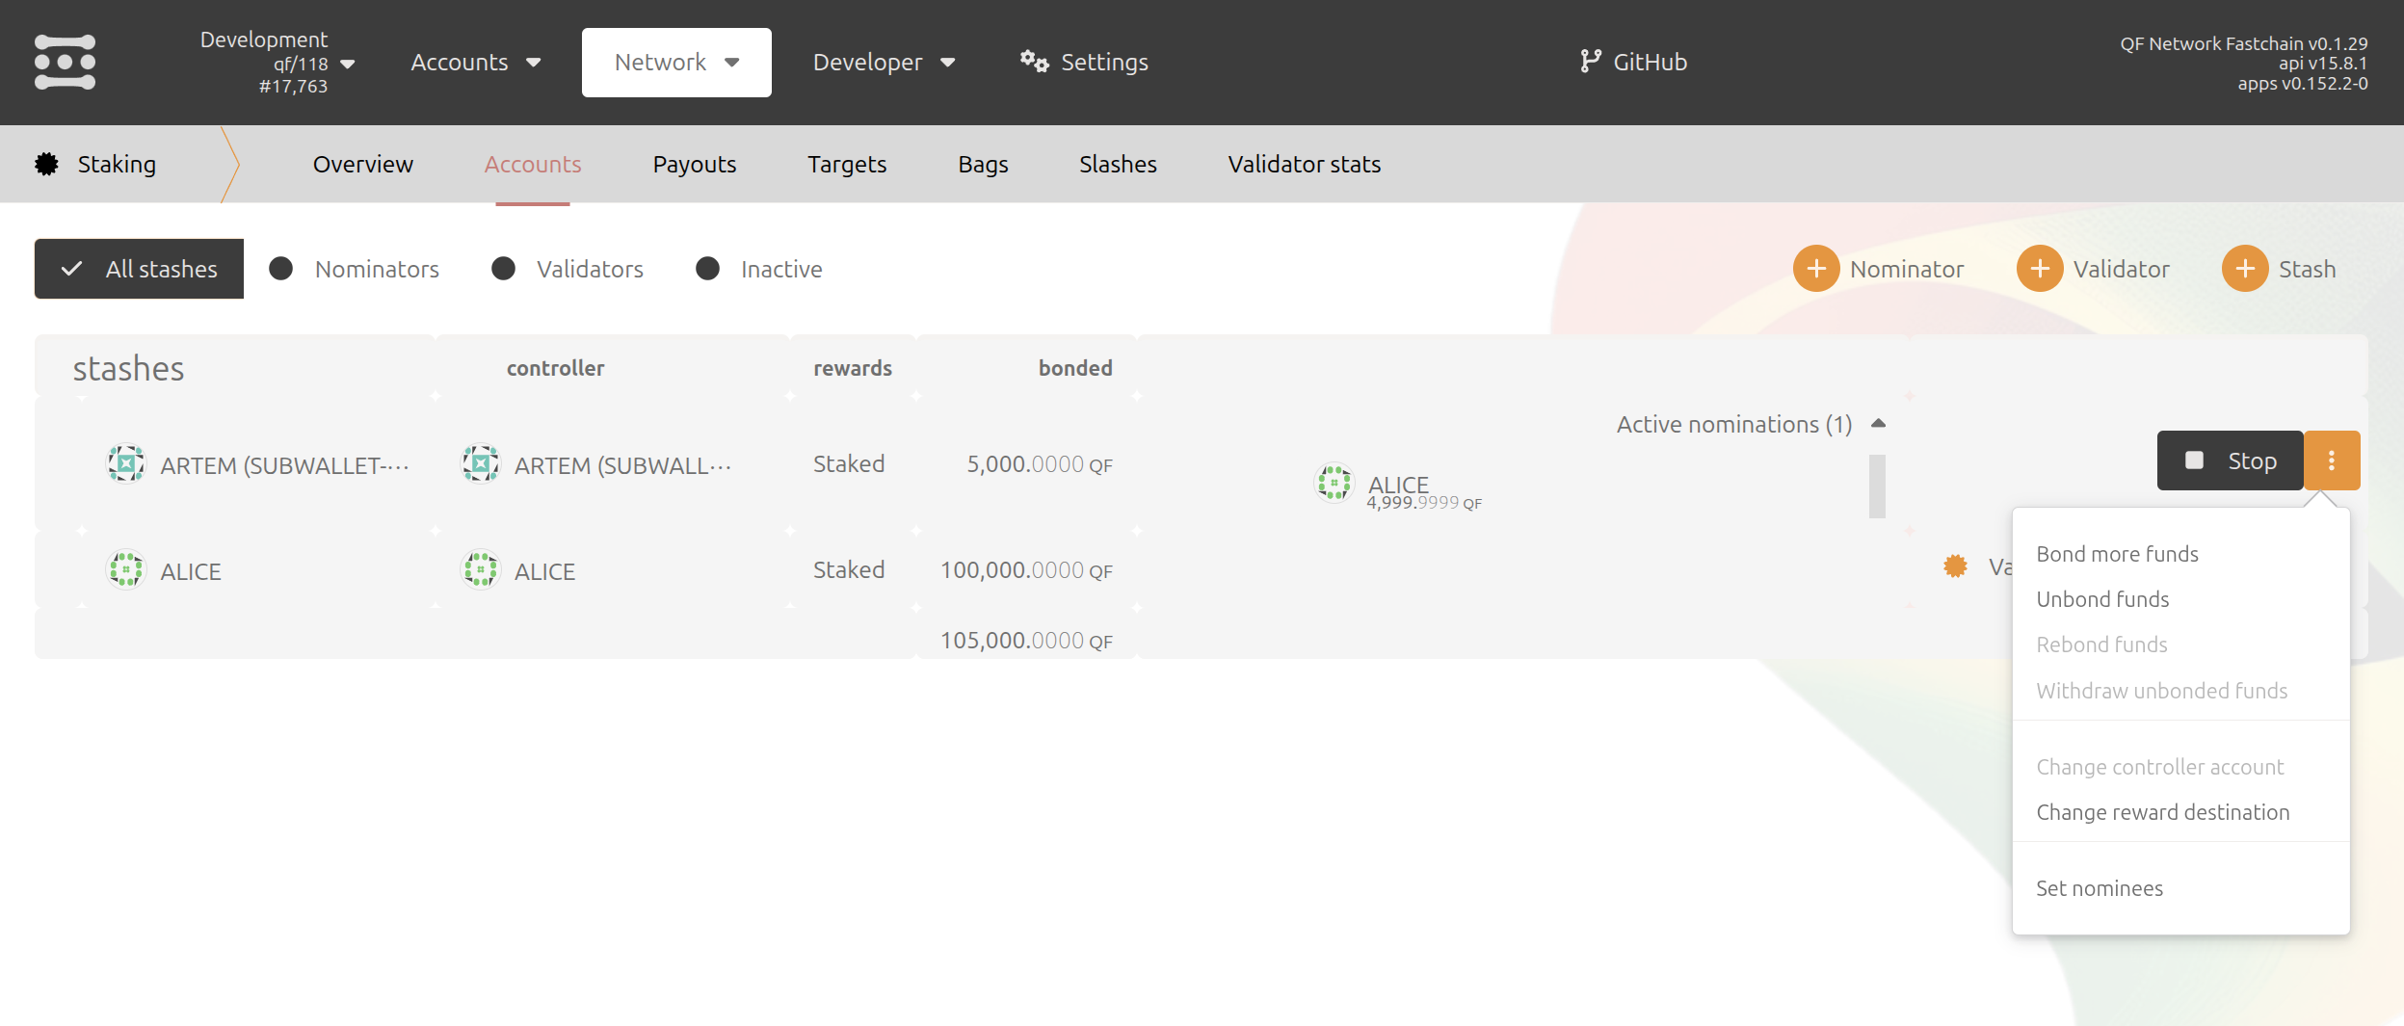Click the nominations list scrollbar

(x=1876, y=486)
